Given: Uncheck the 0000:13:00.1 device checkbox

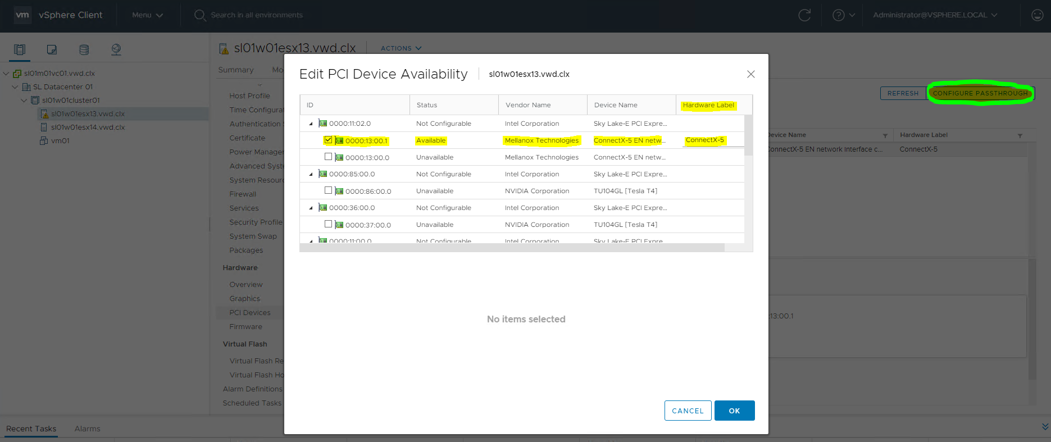Looking at the screenshot, I should tap(328, 140).
